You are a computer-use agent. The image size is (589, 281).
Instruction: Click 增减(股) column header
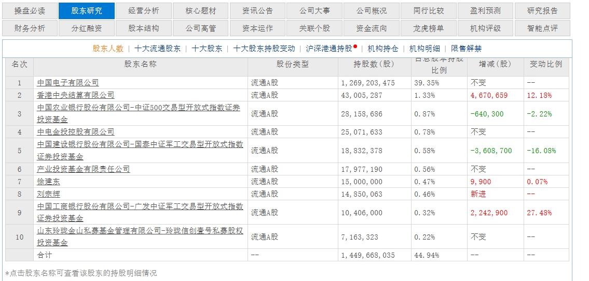click(x=495, y=64)
